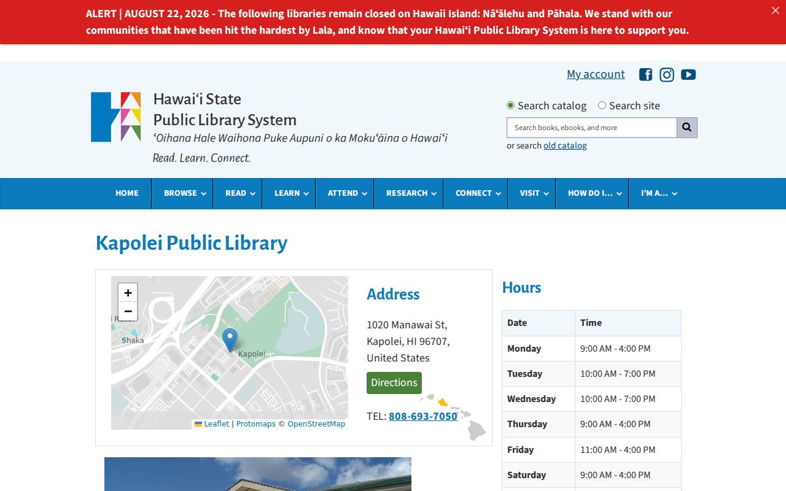The image size is (786, 491).
Task: Click the Thursday row label
Action: tap(527, 424)
